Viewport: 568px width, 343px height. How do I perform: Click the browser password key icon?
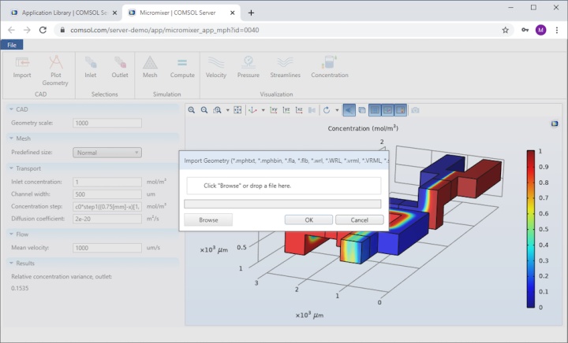click(525, 30)
